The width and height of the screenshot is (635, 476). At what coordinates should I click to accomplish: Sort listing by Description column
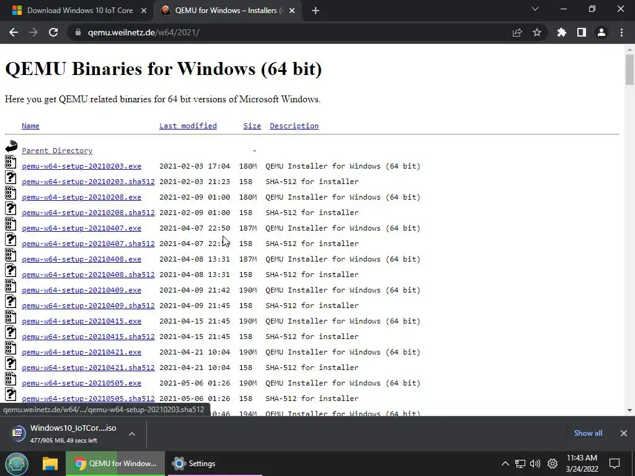(294, 126)
